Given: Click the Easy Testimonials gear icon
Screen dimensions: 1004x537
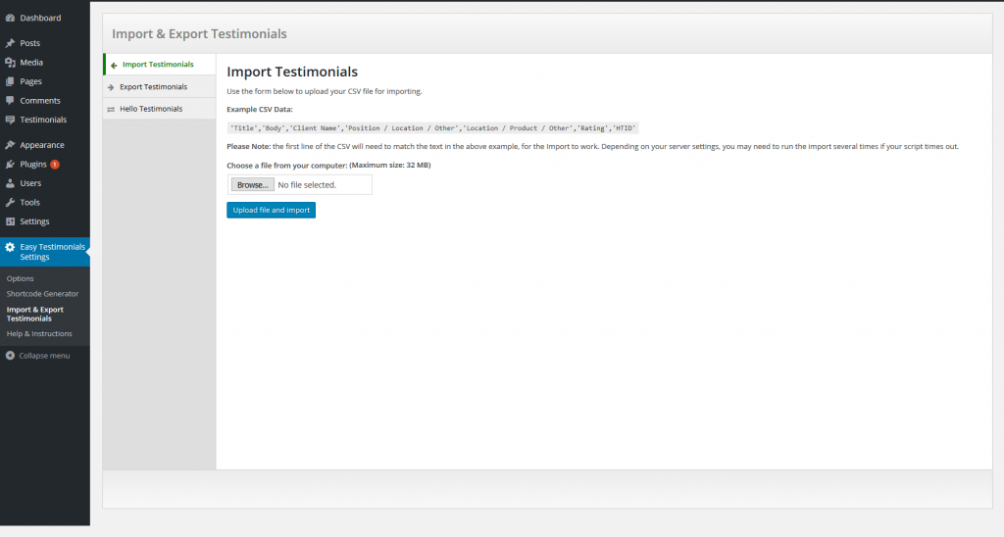Looking at the screenshot, I should 10,247.
